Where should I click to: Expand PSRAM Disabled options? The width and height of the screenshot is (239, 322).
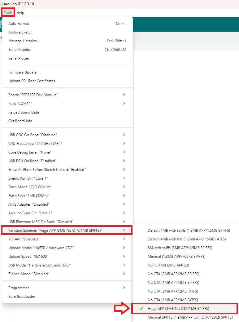click(x=67, y=239)
